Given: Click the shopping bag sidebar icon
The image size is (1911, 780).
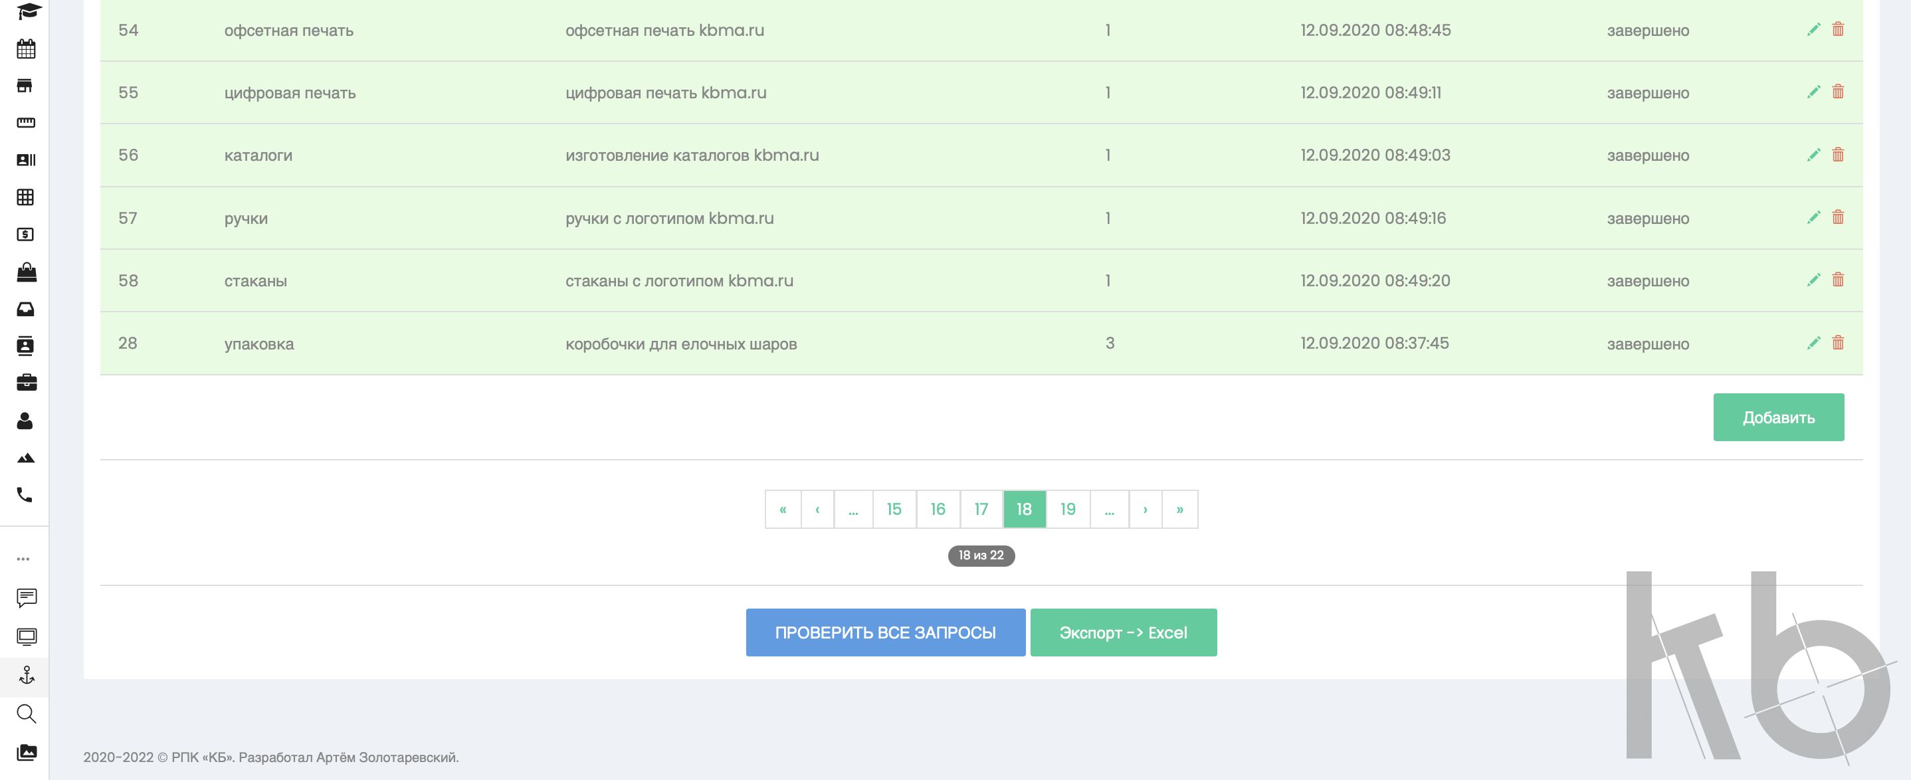Looking at the screenshot, I should click(26, 272).
